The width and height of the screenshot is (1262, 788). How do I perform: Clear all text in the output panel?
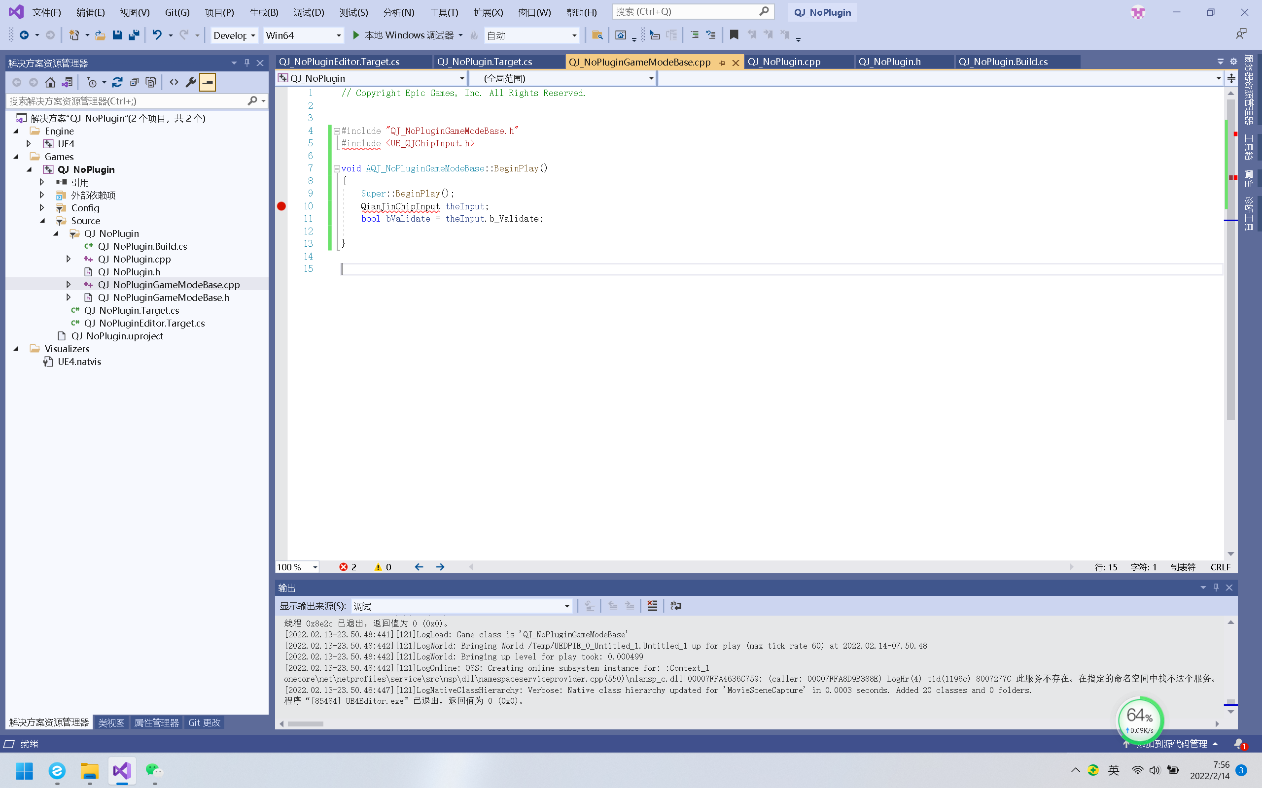pos(652,606)
